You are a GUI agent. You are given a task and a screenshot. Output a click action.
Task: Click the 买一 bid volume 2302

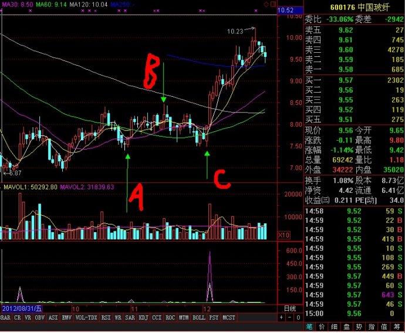pyautogui.click(x=396, y=80)
